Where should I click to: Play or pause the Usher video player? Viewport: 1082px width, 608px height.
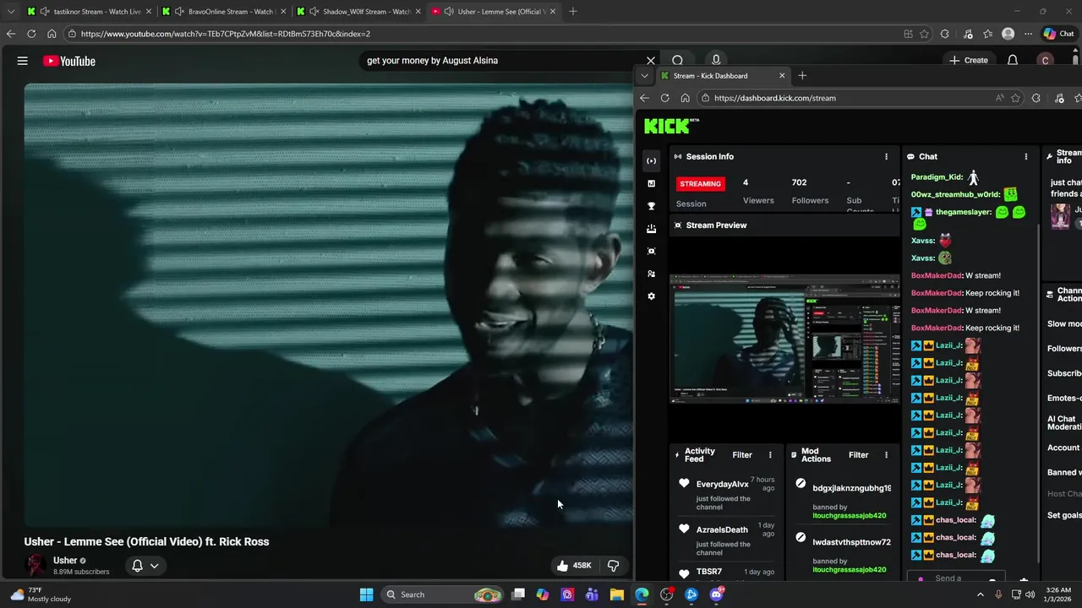328,304
